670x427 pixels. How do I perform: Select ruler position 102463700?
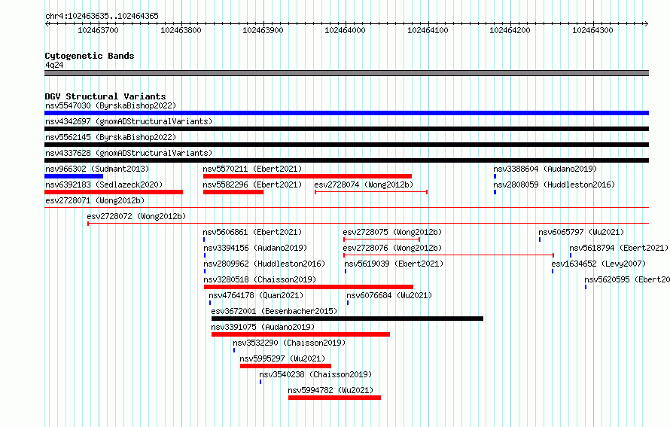(x=99, y=30)
